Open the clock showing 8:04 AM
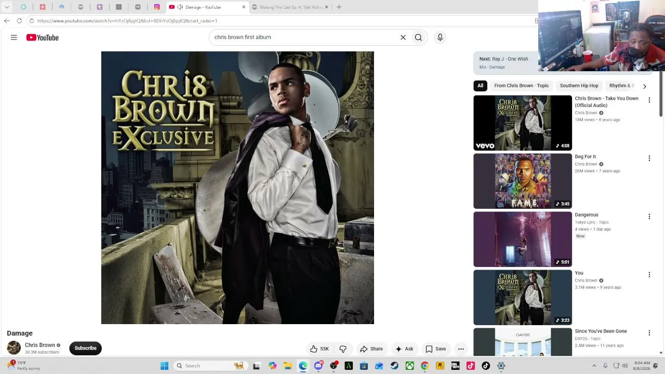Image resolution: width=665 pixels, height=374 pixels. point(642,366)
